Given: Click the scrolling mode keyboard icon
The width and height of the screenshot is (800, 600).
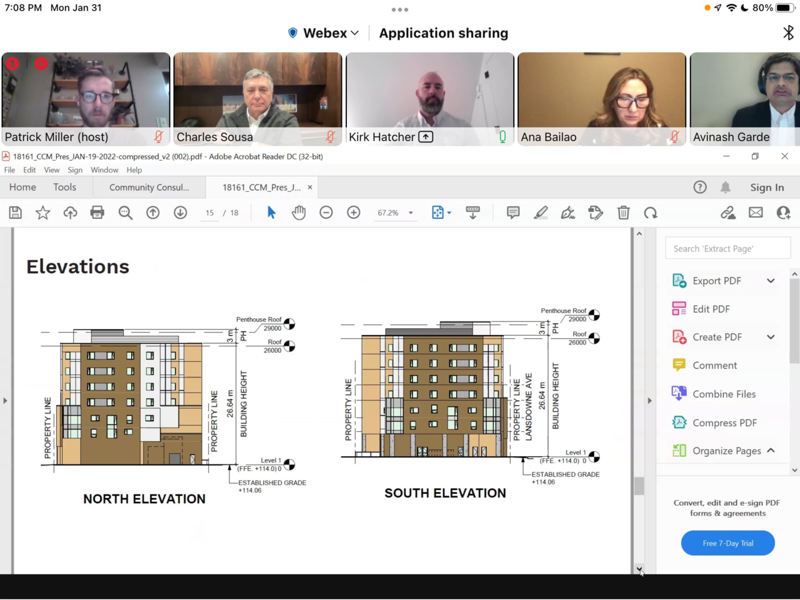Looking at the screenshot, I should [473, 213].
